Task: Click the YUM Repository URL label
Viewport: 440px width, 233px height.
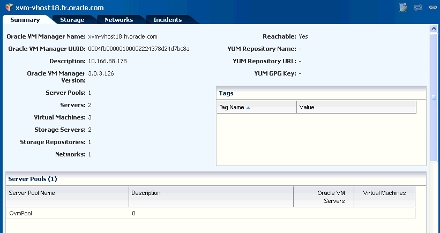Action: pos(264,61)
